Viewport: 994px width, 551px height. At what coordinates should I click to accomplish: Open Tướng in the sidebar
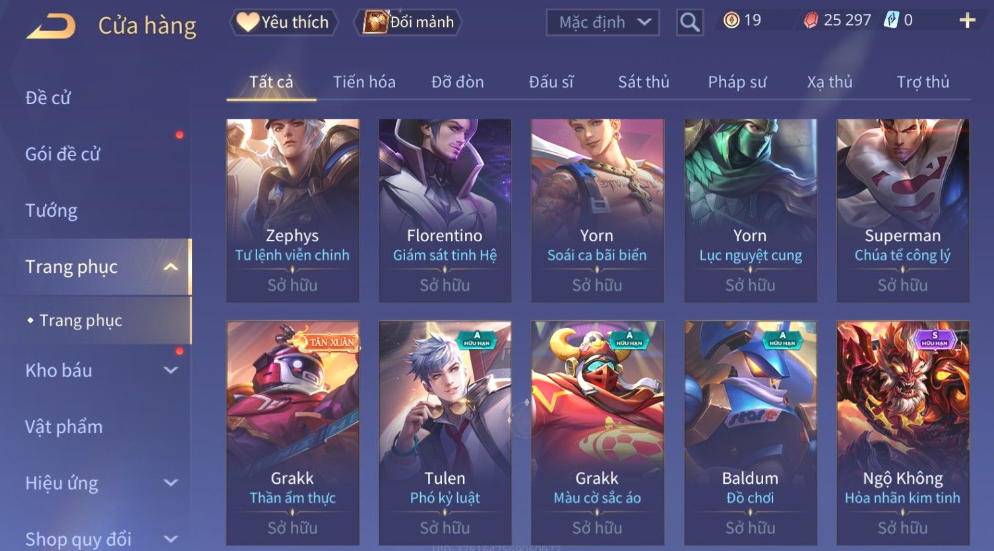51,211
